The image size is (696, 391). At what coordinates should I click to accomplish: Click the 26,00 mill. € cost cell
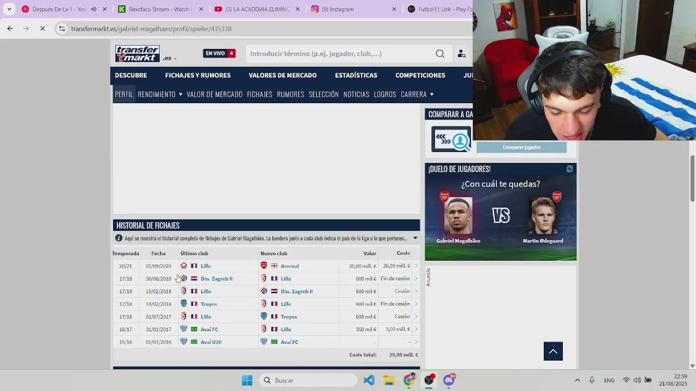pos(396,266)
